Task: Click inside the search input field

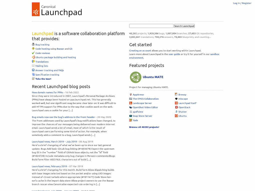Action: pyautogui.click(x=151, y=26)
